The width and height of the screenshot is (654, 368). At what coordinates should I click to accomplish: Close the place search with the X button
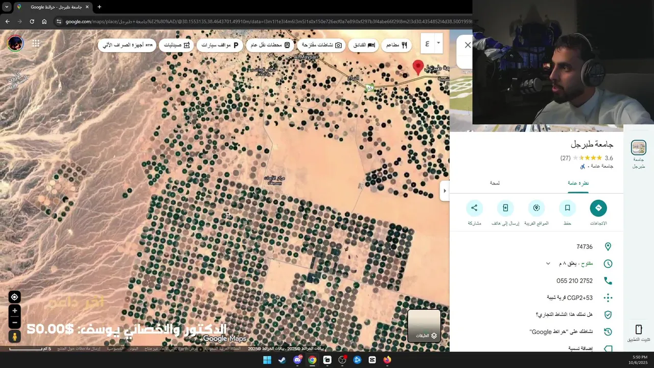coord(468,45)
